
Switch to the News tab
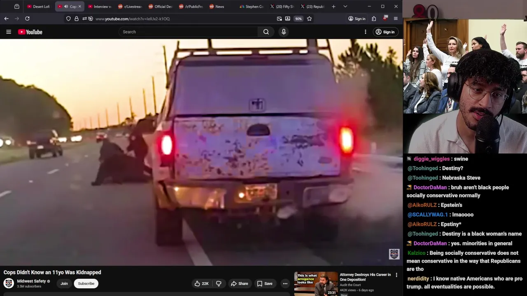222,7
